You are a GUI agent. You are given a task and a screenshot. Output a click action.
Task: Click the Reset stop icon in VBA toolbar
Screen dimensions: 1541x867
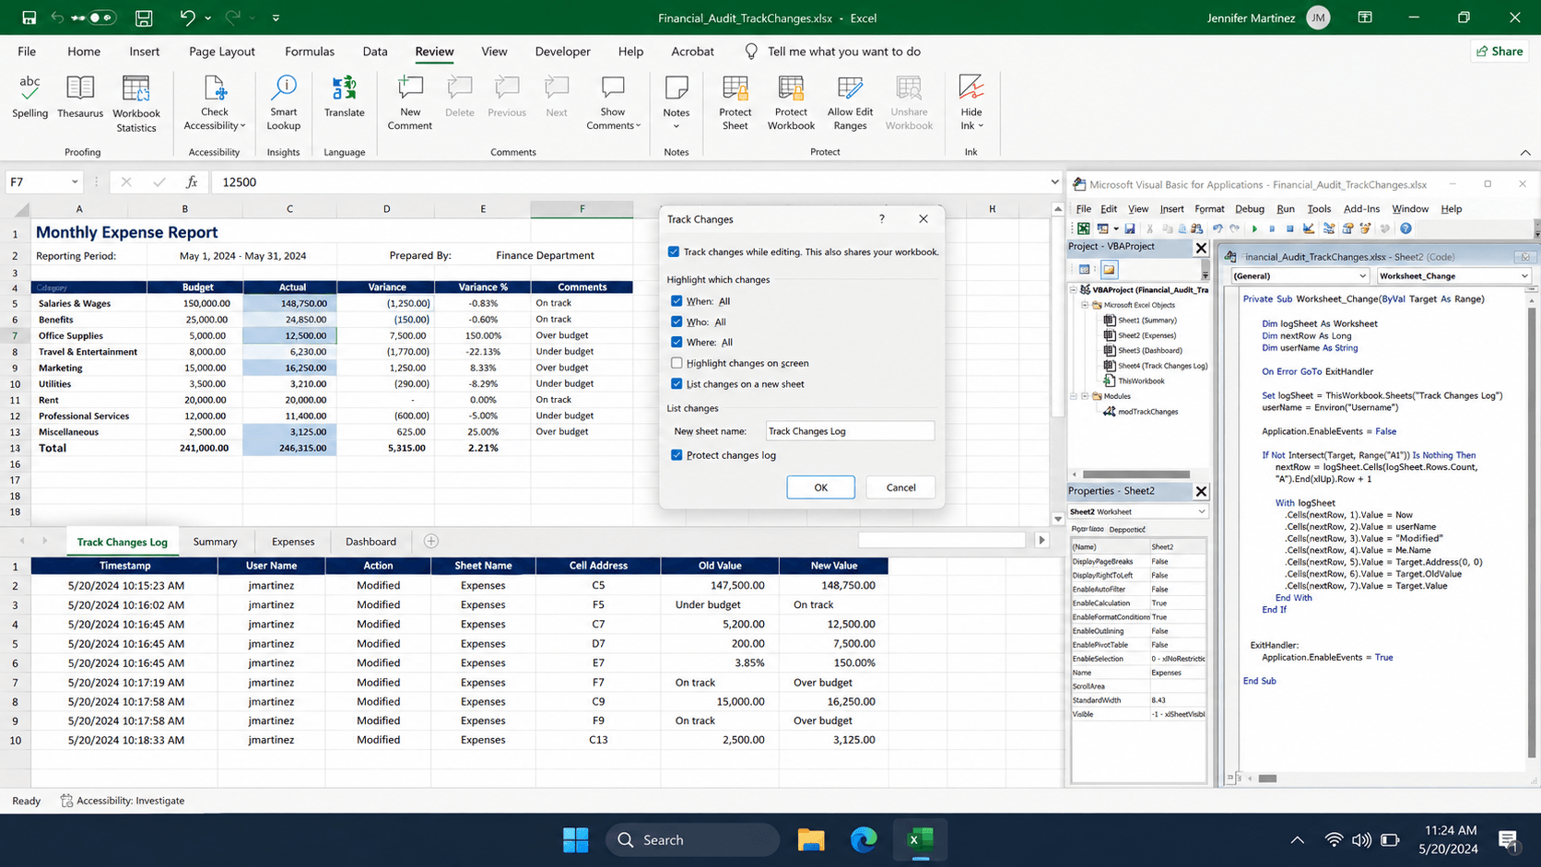tap(1290, 228)
